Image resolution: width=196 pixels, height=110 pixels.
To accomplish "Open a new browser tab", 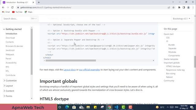I will tap(39, 2).
